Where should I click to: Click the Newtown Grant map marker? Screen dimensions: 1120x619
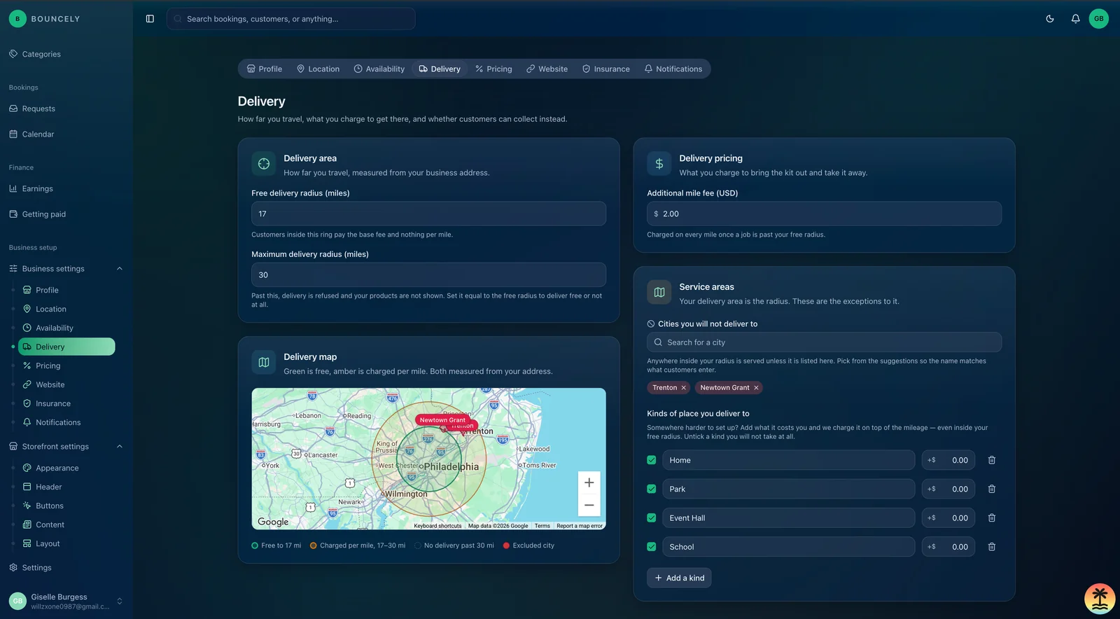coord(442,420)
